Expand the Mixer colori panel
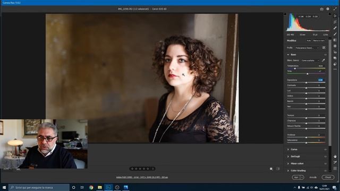Screen dimensions: 340x191 click(x=288, y=164)
